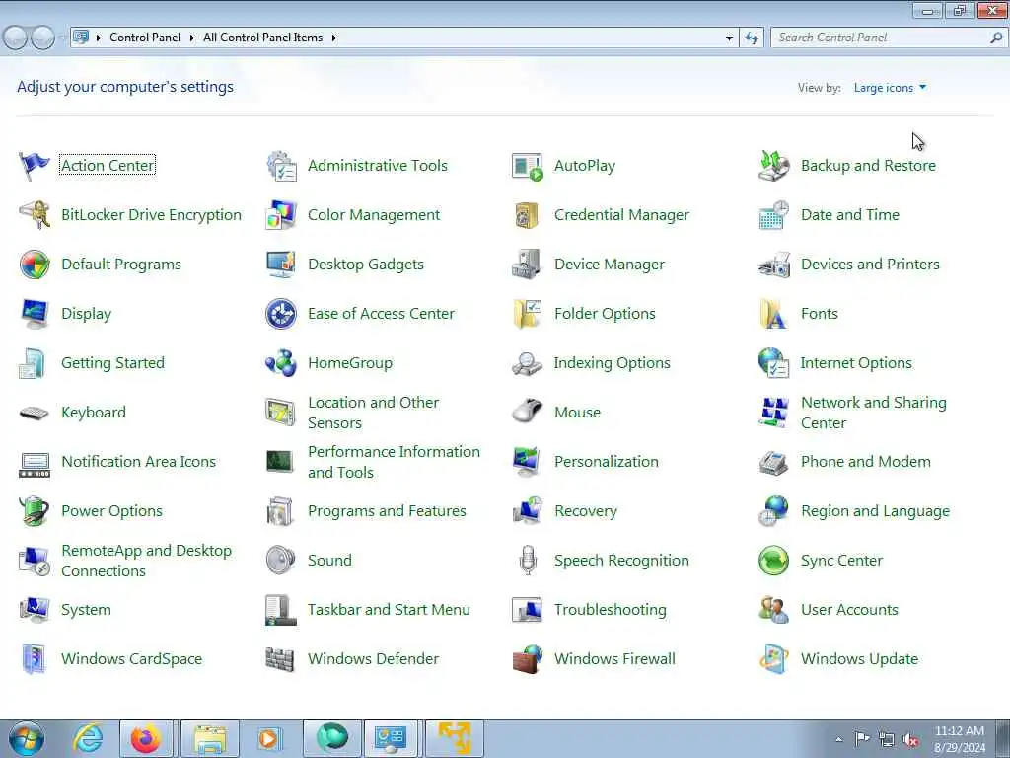This screenshot has width=1010, height=758.
Task: Click the Back navigation button
Action: click(x=16, y=38)
